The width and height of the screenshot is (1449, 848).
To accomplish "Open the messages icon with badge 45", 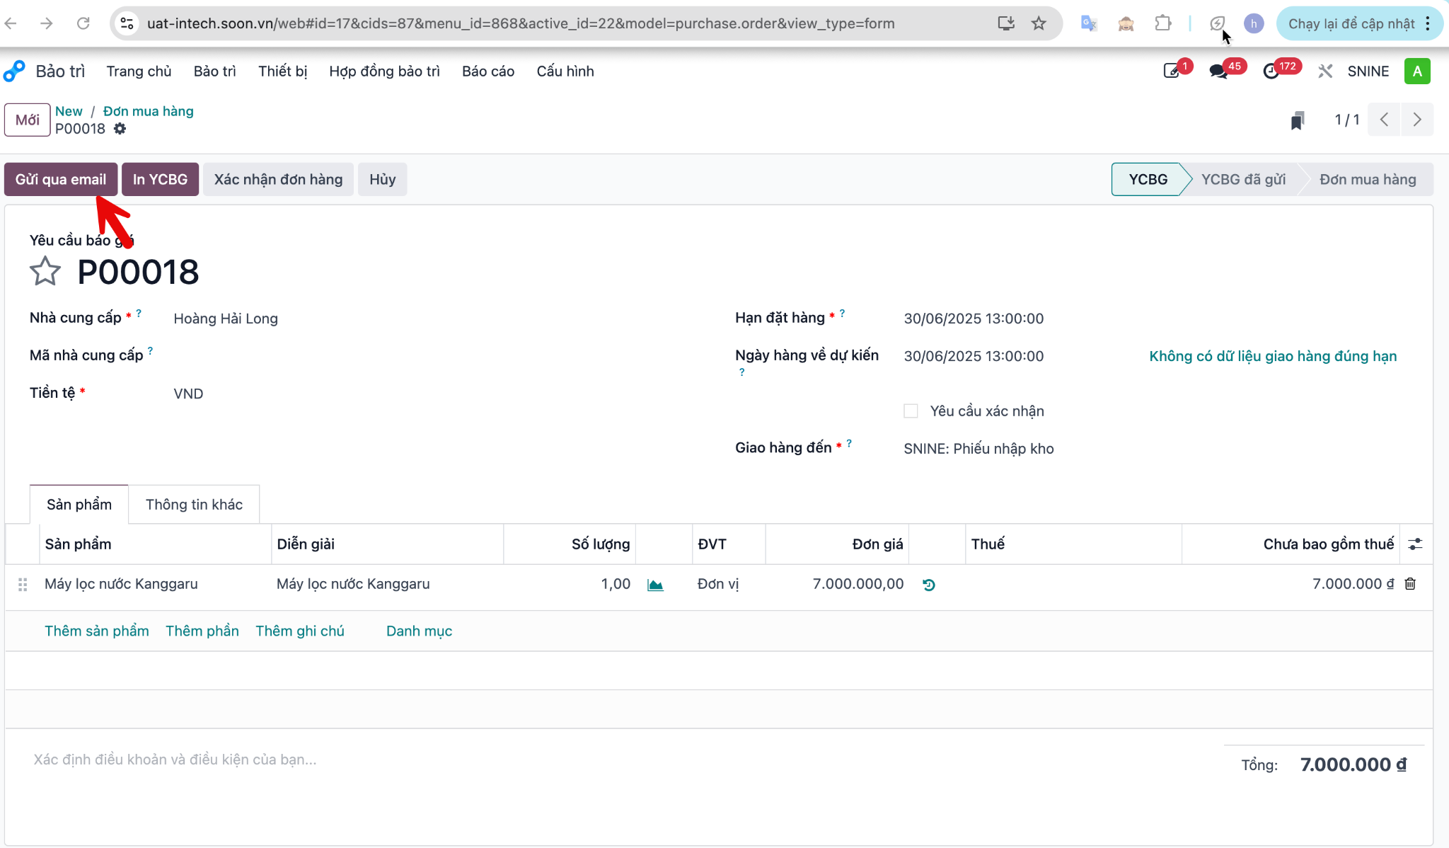I will tap(1218, 71).
